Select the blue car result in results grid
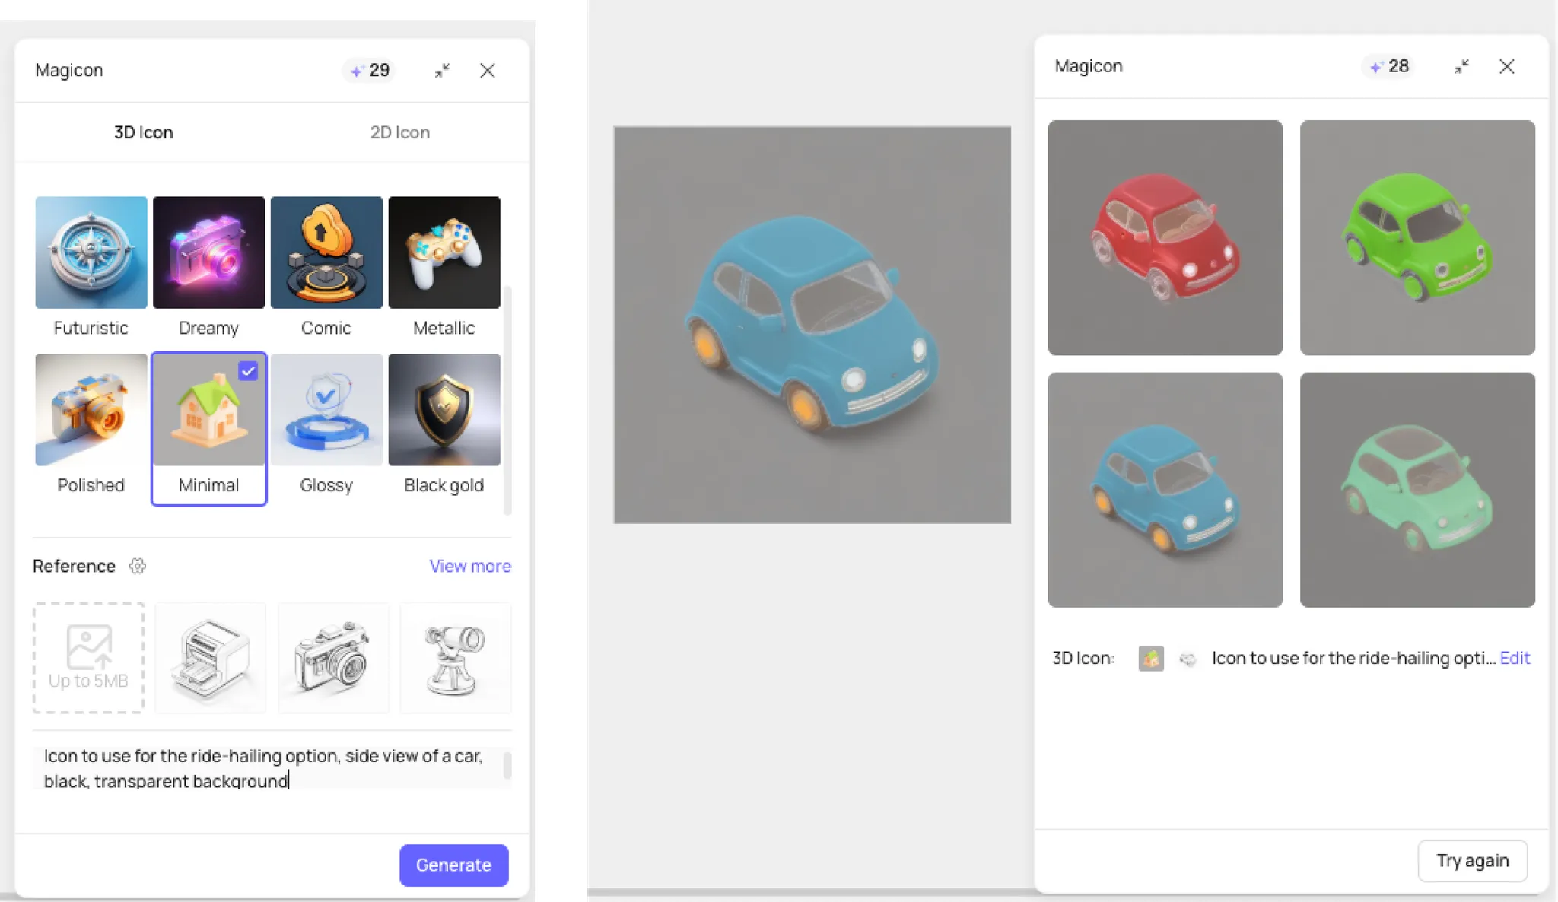Image resolution: width=1558 pixels, height=902 pixels. pos(1165,490)
